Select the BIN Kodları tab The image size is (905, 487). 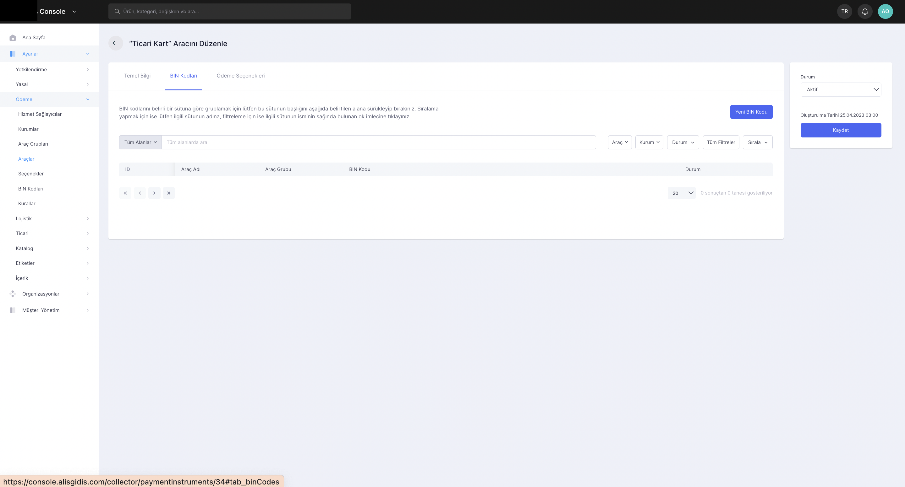tap(184, 76)
